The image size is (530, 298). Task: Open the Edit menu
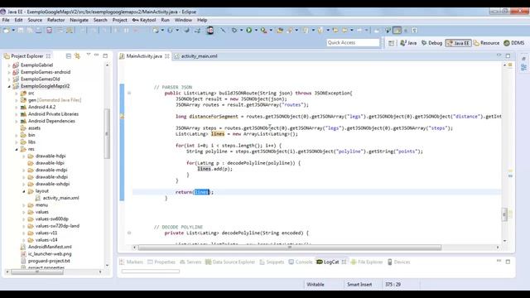[x=18, y=20]
